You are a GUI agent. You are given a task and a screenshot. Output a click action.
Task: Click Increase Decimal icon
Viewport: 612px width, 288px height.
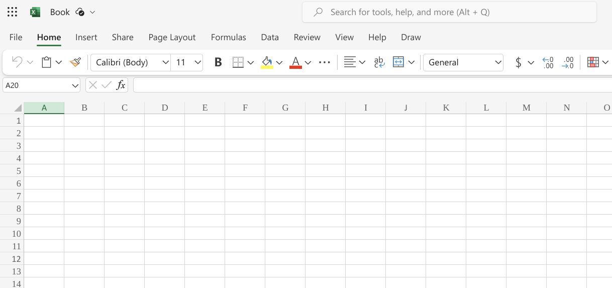point(548,62)
